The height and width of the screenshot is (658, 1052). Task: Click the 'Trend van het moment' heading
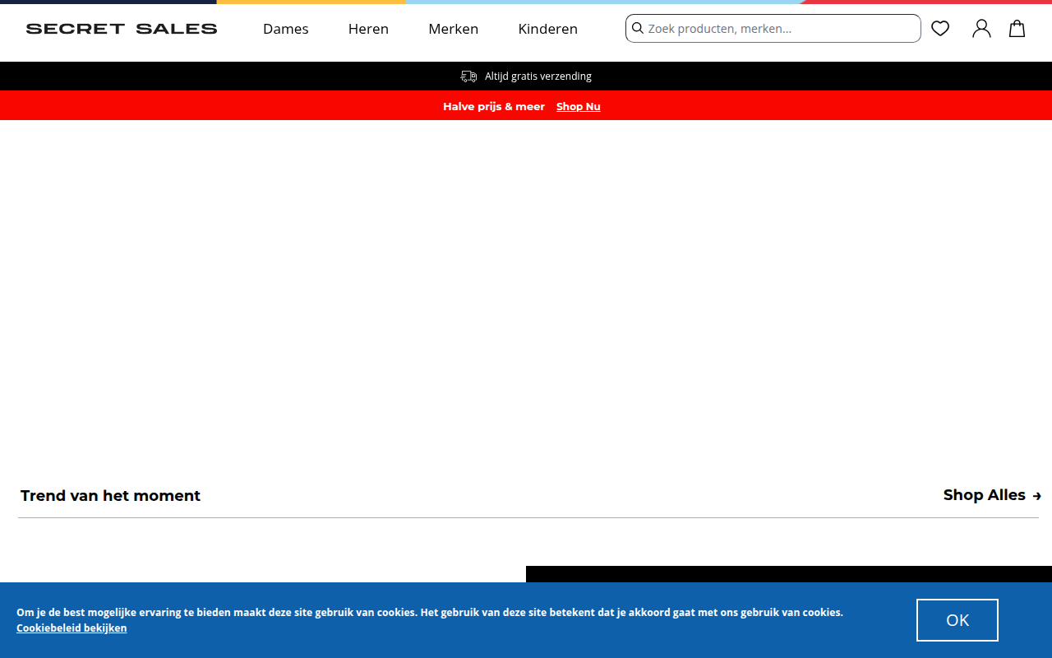pyautogui.click(x=110, y=496)
